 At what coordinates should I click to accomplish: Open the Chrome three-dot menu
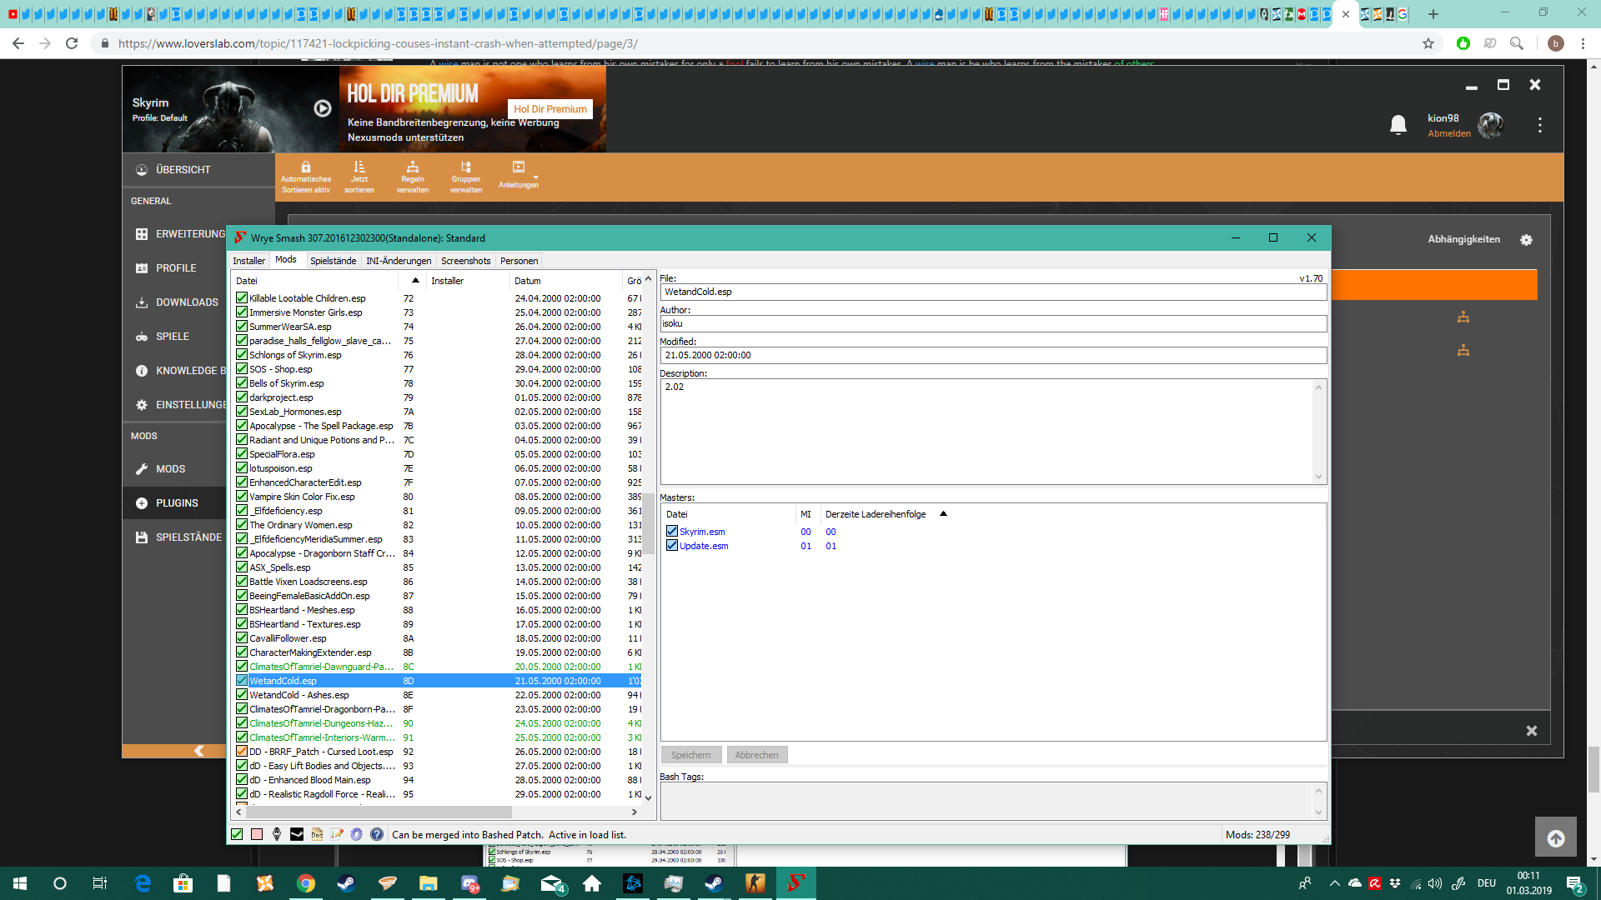click(x=1583, y=43)
